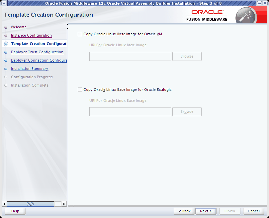This screenshot has height=218, width=269.
Task: Minimize the installer window
Action: 259,3
